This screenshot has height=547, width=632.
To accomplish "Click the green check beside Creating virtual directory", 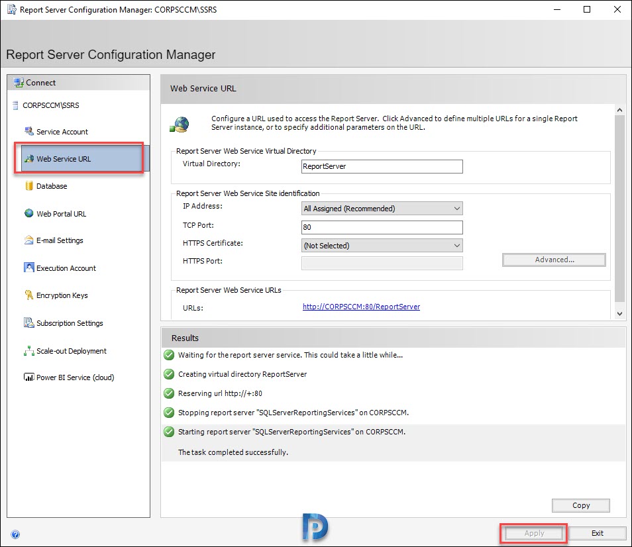I will coord(169,374).
